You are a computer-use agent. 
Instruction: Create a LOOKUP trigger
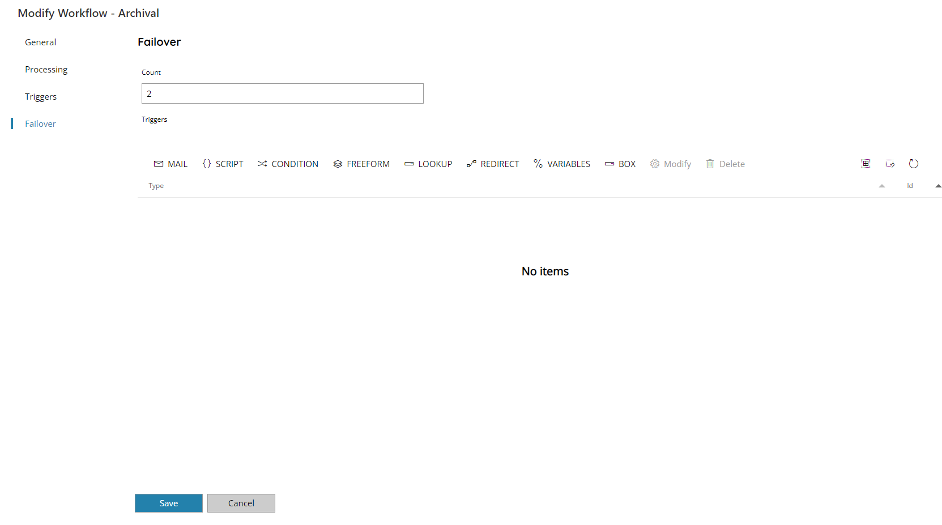tap(428, 164)
